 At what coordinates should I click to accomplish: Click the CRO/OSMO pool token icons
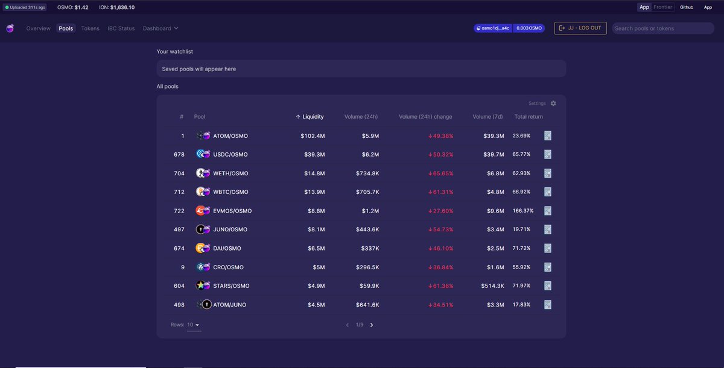(x=203, y=267)
